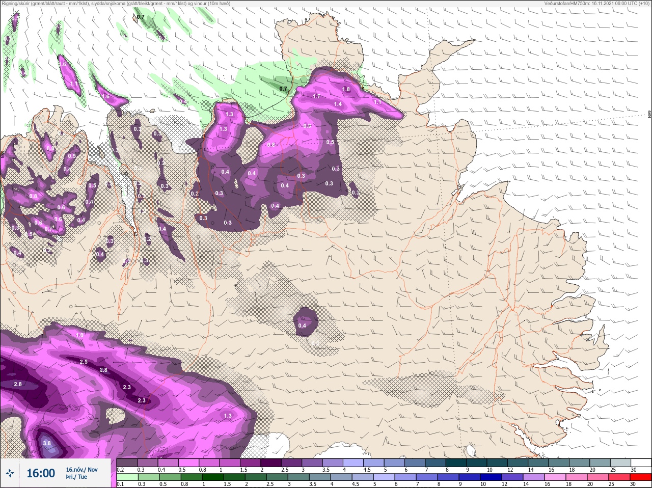Select lower legend dark green swatch labeled 1
The image size is (652, 488).
coord(213,478)
